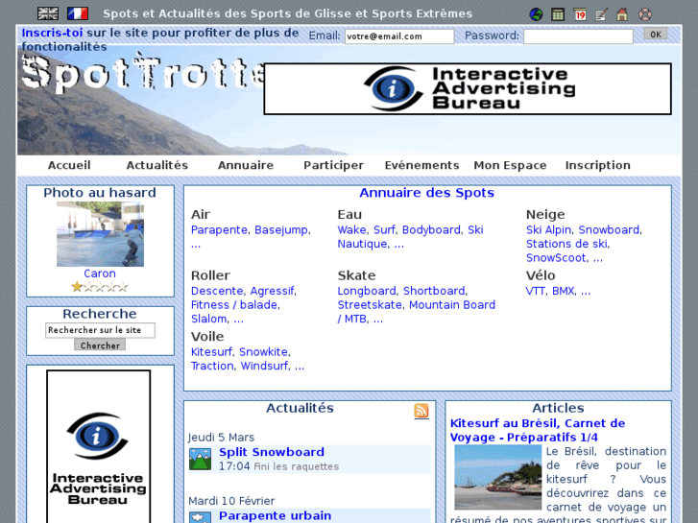Click the Parapente urbain news thumbnail icon
This screenshot has width=698, height=523.
click(200, 517)
